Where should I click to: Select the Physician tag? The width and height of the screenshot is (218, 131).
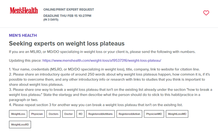tap(37, 114)
